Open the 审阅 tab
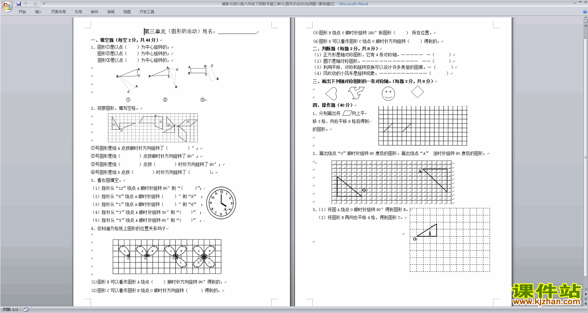This screenshot has width=588, height=313. coord(111,12)
